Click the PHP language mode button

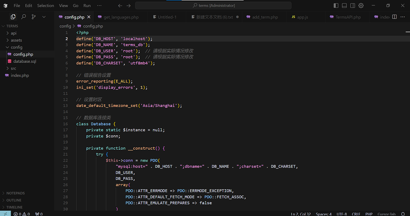coord(369,214)
